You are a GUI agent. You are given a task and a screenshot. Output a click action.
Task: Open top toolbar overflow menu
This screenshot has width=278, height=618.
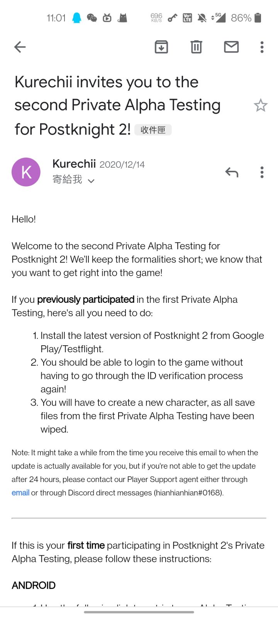pos(262,47)
